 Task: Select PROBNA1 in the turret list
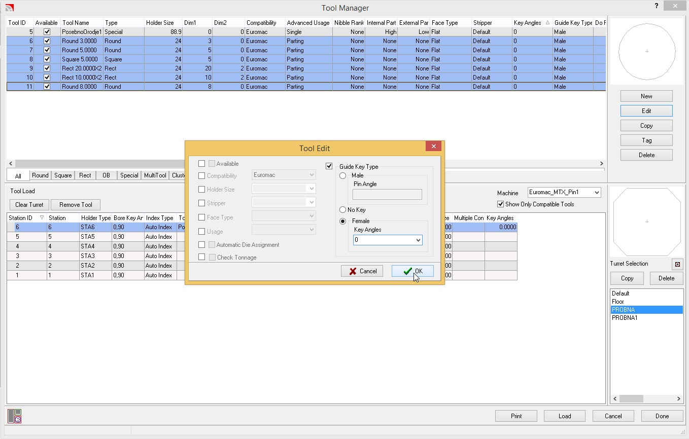pyautogui.click(x=625, y=318)
